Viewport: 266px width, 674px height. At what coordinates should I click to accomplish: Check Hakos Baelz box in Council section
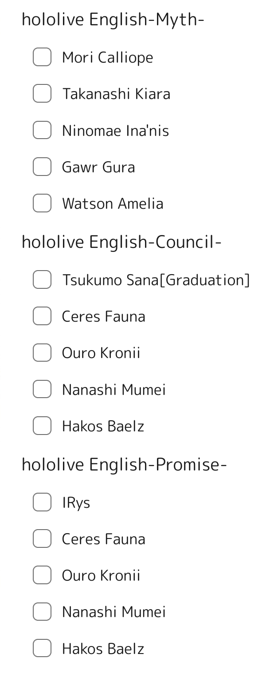pos(42,426)
